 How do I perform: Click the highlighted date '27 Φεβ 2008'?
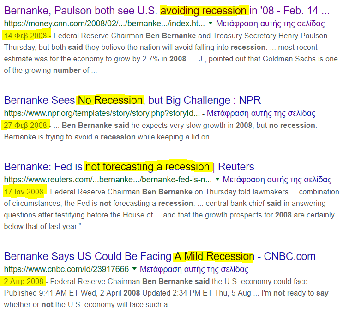pos(26,125)
